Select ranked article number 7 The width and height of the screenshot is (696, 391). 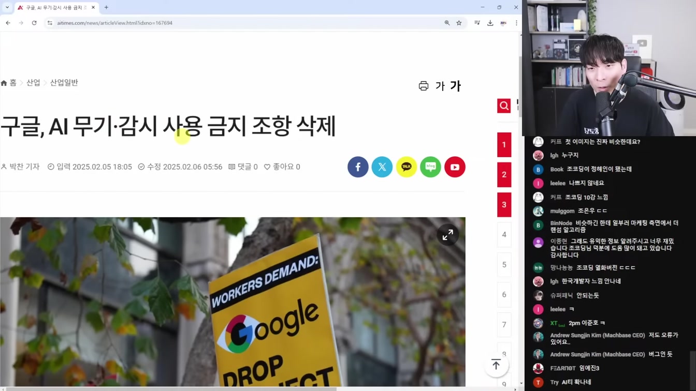point(504,325)
